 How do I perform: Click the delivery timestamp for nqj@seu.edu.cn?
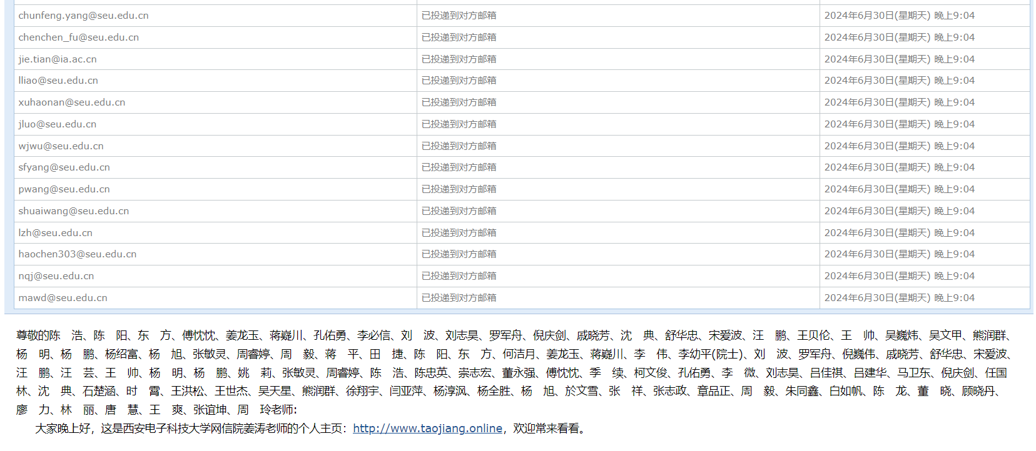click(x=900, y=276)
